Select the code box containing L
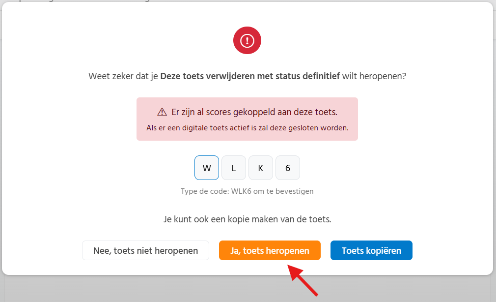Image resolution: width=496 pixels, height=302 pixels. coord(234,168)
